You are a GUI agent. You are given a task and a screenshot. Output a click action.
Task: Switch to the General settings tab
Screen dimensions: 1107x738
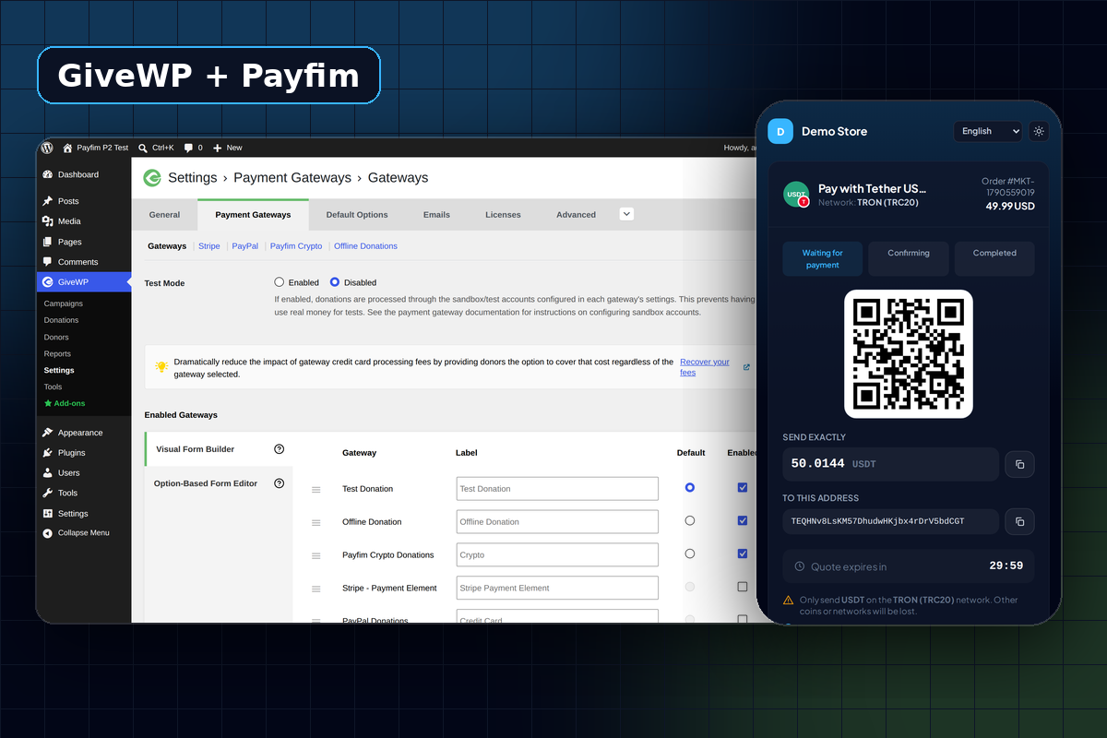coord(164,215)
